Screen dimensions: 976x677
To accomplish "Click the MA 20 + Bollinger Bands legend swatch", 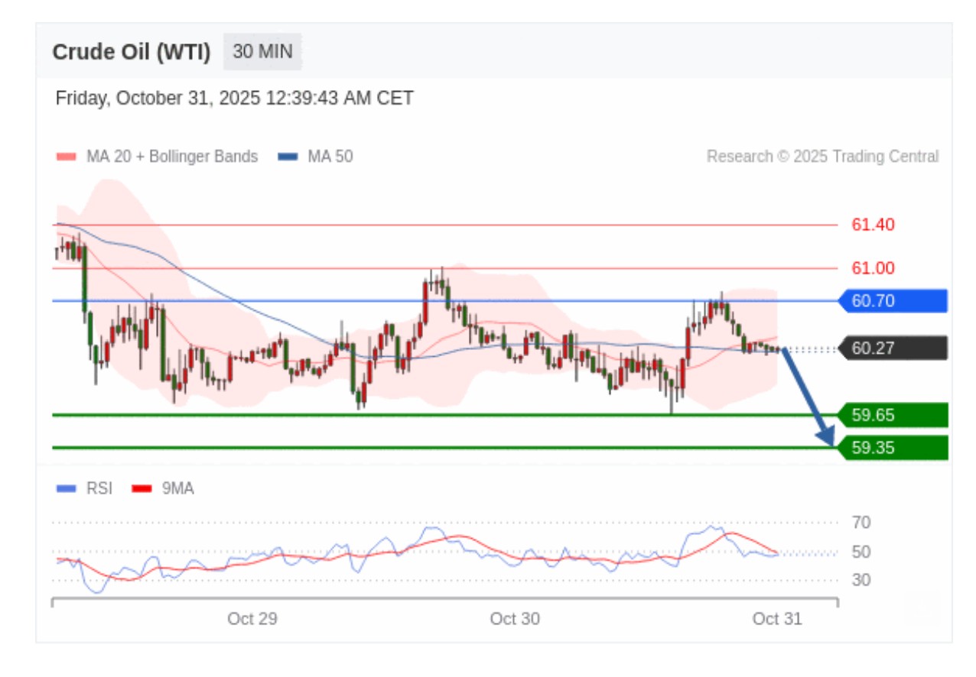I will click(x=67, y=157).
